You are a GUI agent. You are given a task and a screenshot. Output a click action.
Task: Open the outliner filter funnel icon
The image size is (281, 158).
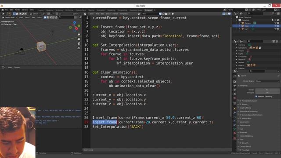click(273, 14)
